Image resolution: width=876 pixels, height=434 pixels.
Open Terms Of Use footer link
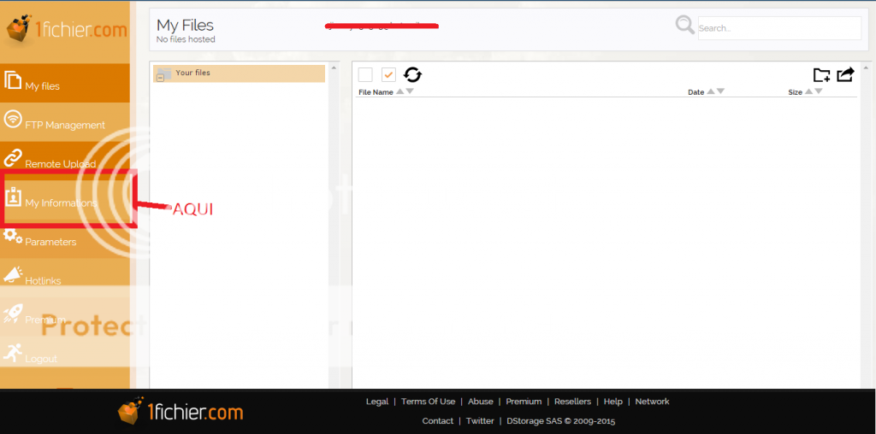(x=428, y=402)
